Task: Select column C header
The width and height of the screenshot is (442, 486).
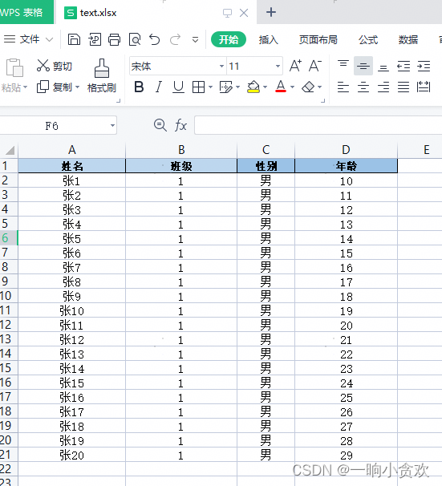Action: (x=266, y=150)
